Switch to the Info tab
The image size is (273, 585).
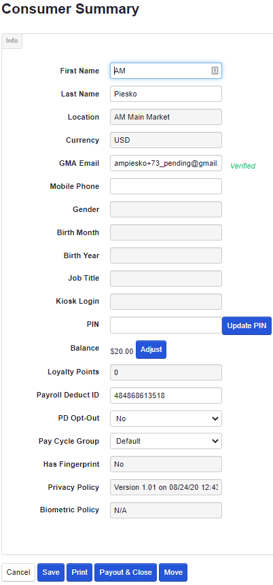tap(12, 41)
